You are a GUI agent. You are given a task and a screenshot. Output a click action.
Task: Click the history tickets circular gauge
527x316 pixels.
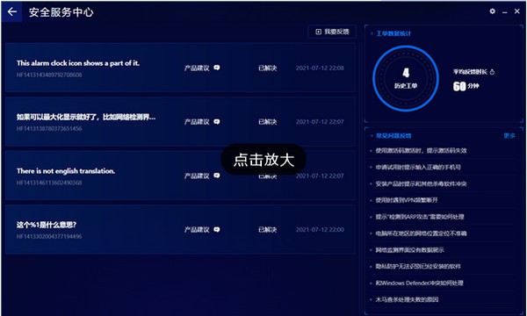coord(406,79)
